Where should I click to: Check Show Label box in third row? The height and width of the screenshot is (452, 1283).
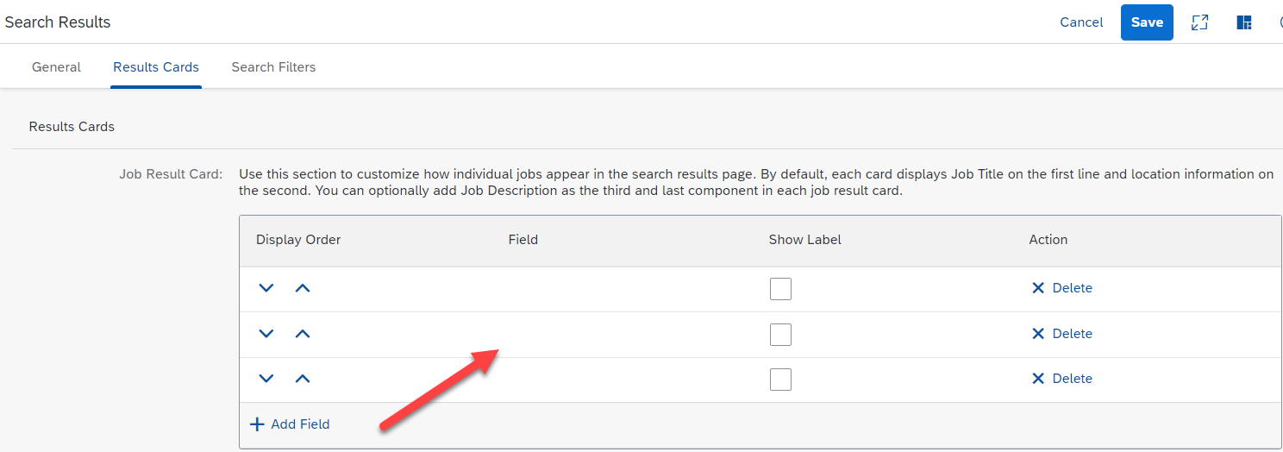pyautogui.click(x=780, y=379)
